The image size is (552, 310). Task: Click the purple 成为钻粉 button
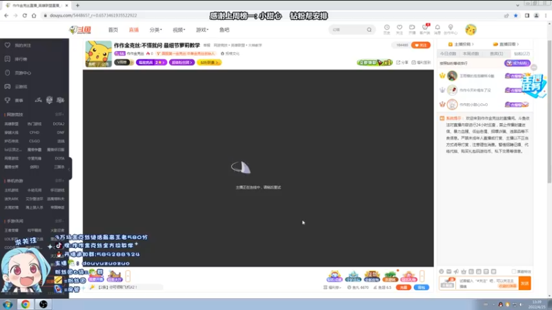tap(517, 63)
